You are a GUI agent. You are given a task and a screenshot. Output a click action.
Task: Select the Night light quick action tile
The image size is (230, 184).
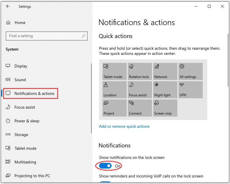pyautogui.click(x=165, y=90)
